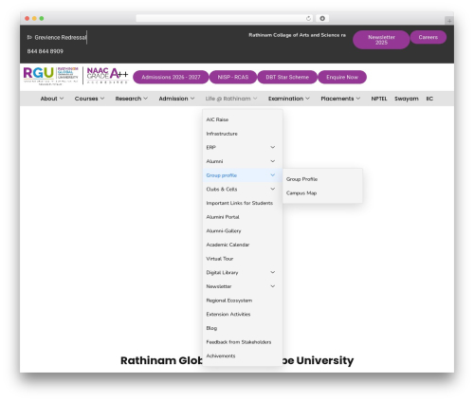Image resolution: width=474 pixels, height=401 pixels.
Task: Open Newsletter 2025 button
Action: point(381,40)
